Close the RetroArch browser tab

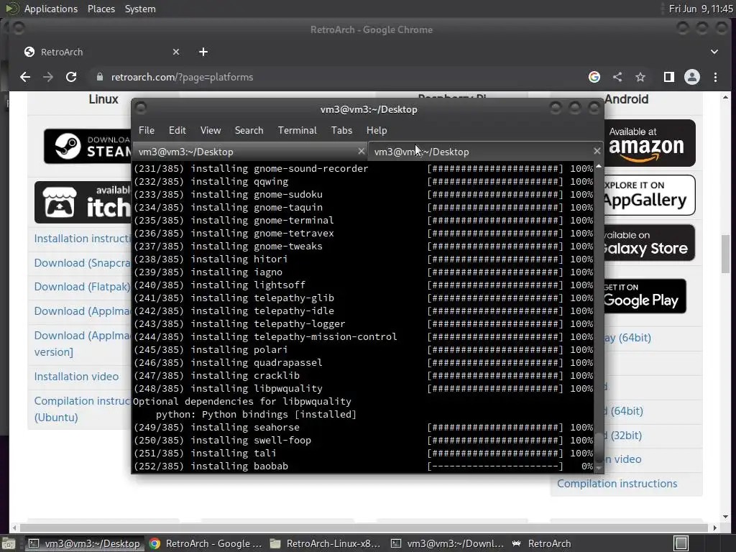(176, 52)
